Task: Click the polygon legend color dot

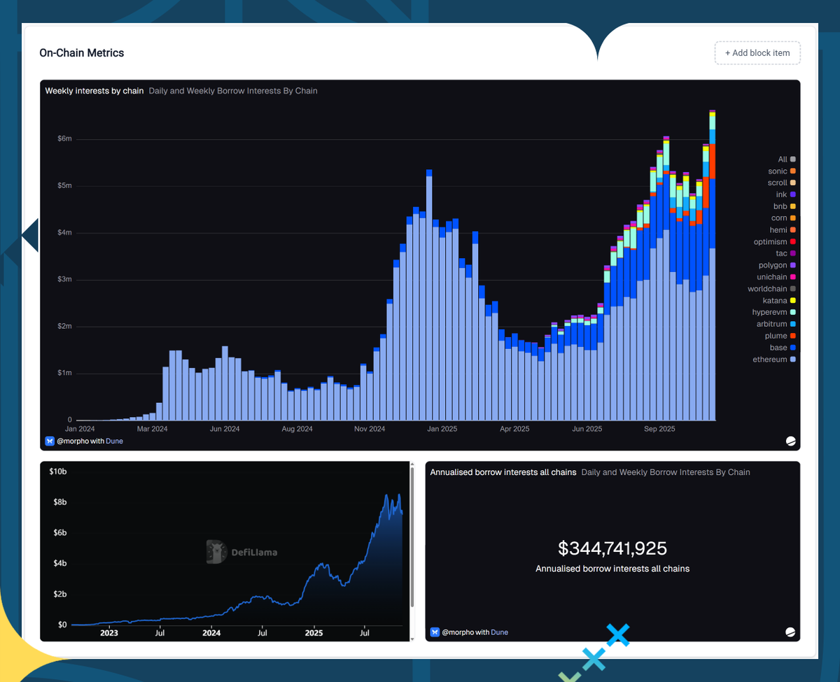Action: [793, 265]
